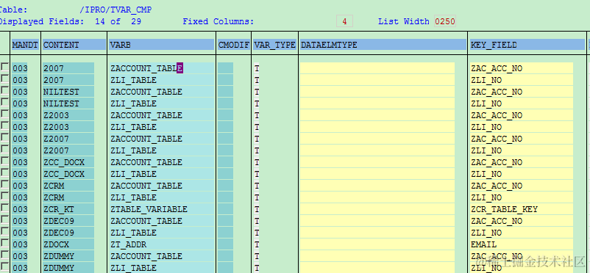This screenshot has height=273, width=590.
Task: Select the VARB column header
Action: point(161,45)
